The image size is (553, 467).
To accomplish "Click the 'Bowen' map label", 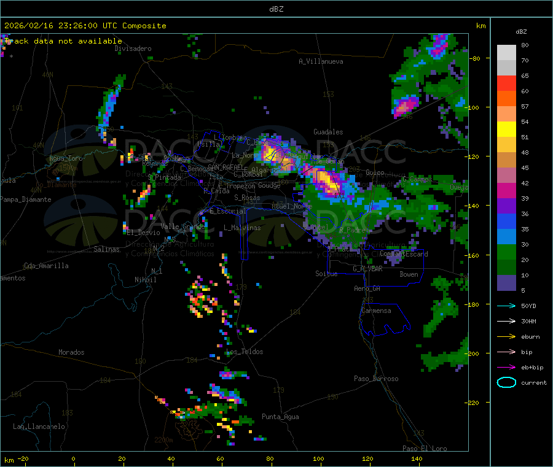I will [x=409, y=274].
